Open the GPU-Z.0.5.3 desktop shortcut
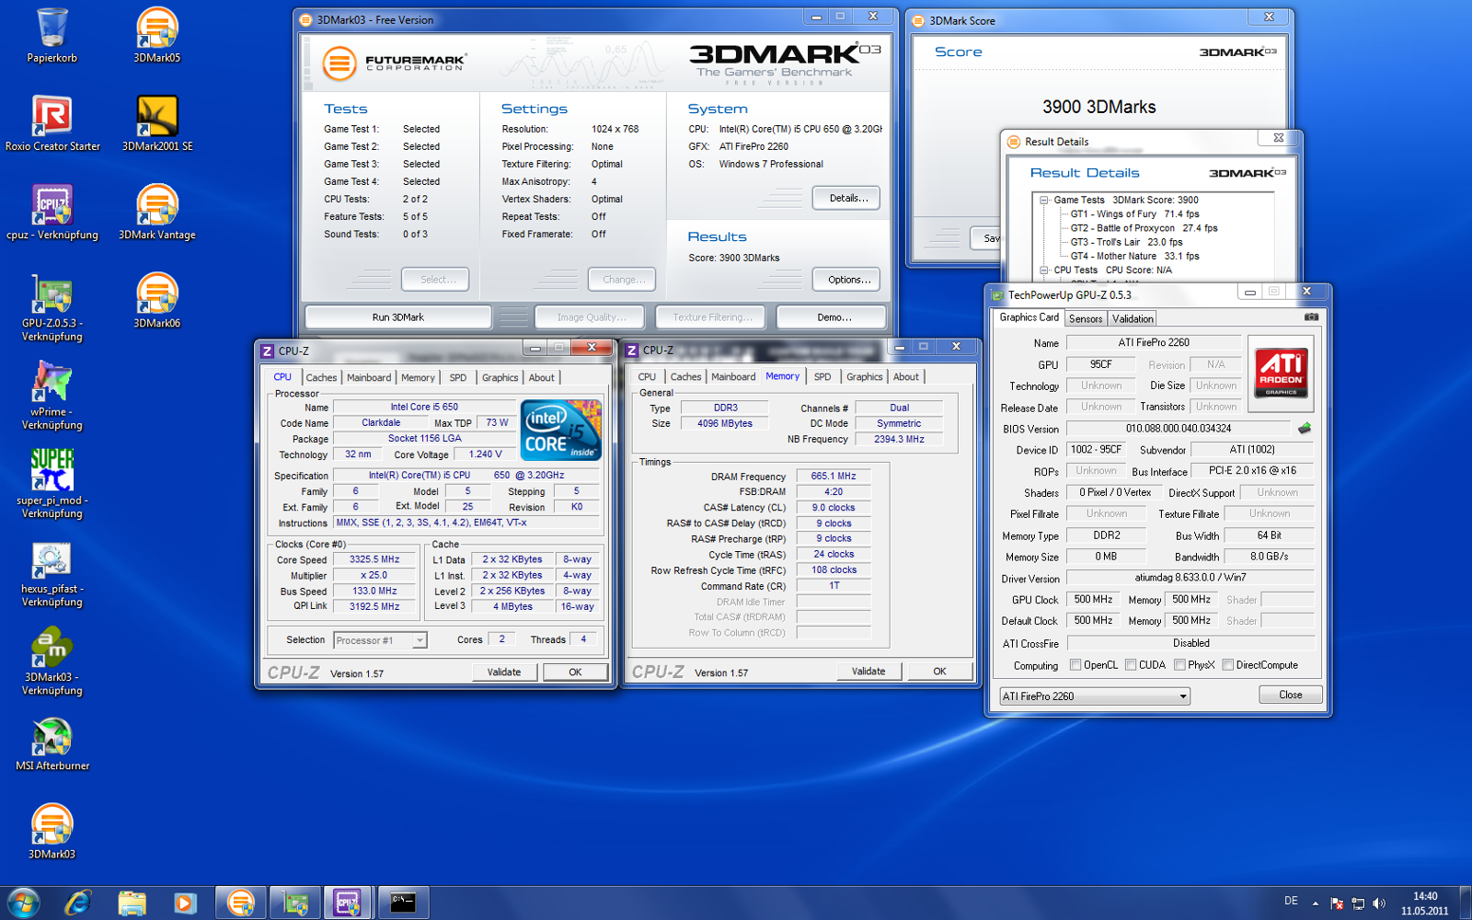 pos(52,307)
